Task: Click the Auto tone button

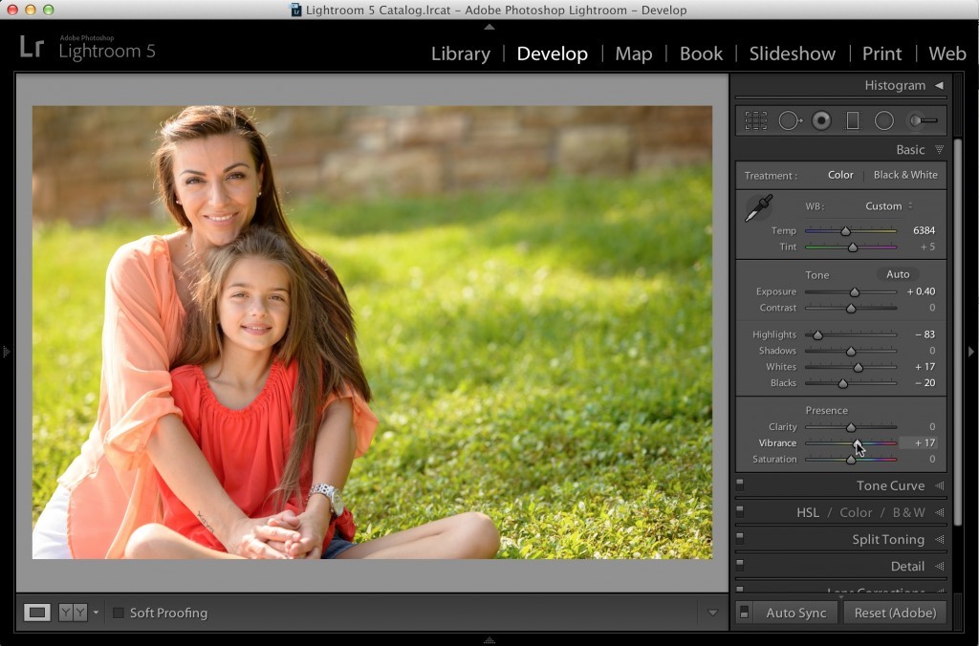Action: pos(898,274)
